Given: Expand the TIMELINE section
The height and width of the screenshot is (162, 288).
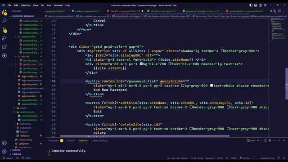Looking at the screenshot, I should click(x=17, y=154).
